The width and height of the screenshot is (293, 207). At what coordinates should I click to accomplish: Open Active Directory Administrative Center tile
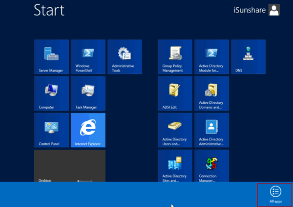click(x=211, y=130)
